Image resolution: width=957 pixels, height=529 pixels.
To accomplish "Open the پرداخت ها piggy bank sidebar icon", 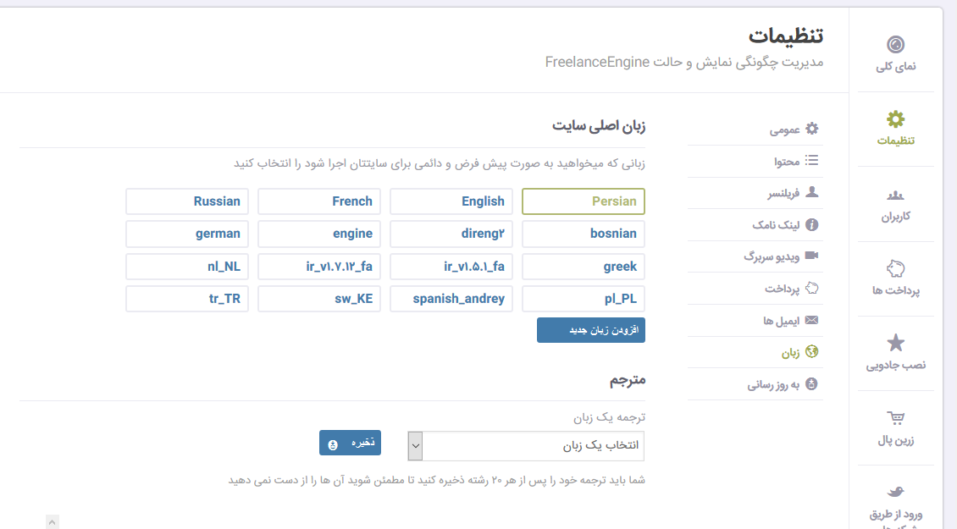I will (895, 268).
